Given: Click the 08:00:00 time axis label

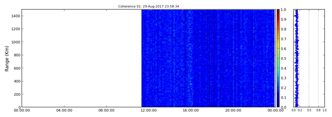Looking at the screenshot, I should click(106, 110).
